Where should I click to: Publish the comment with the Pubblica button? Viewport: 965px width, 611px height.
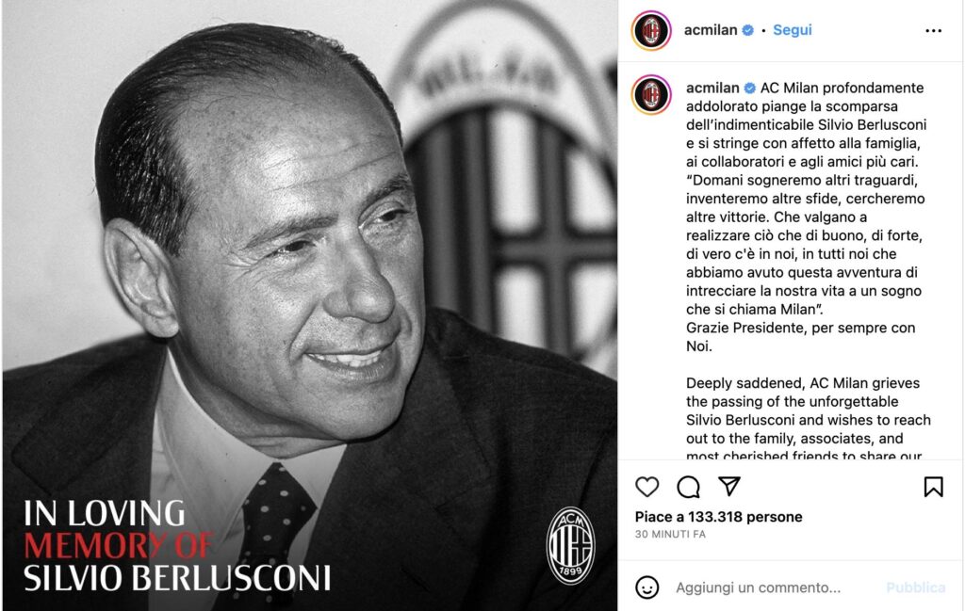(915, 587)
